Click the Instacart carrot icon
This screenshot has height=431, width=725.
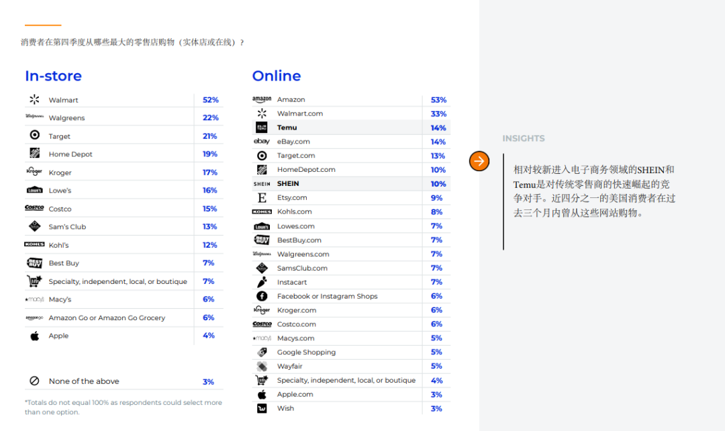261,282
